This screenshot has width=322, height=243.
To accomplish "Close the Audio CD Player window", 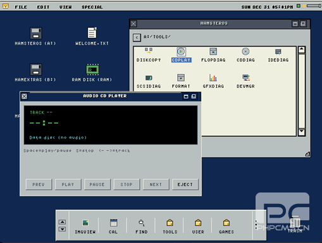I will tap(24, 97).
